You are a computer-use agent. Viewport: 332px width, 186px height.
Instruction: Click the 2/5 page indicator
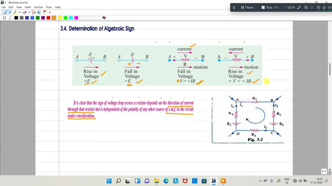(324, 171)
